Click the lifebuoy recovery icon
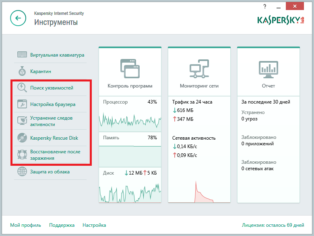 point(22,155)
